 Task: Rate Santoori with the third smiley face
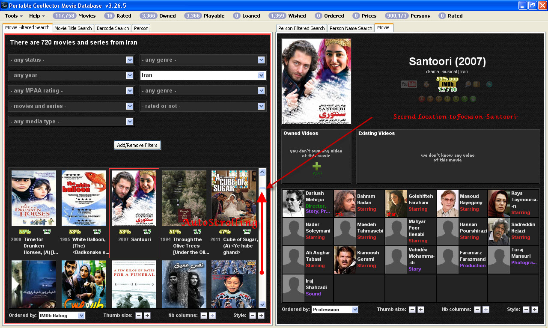[x=439, y=99]
